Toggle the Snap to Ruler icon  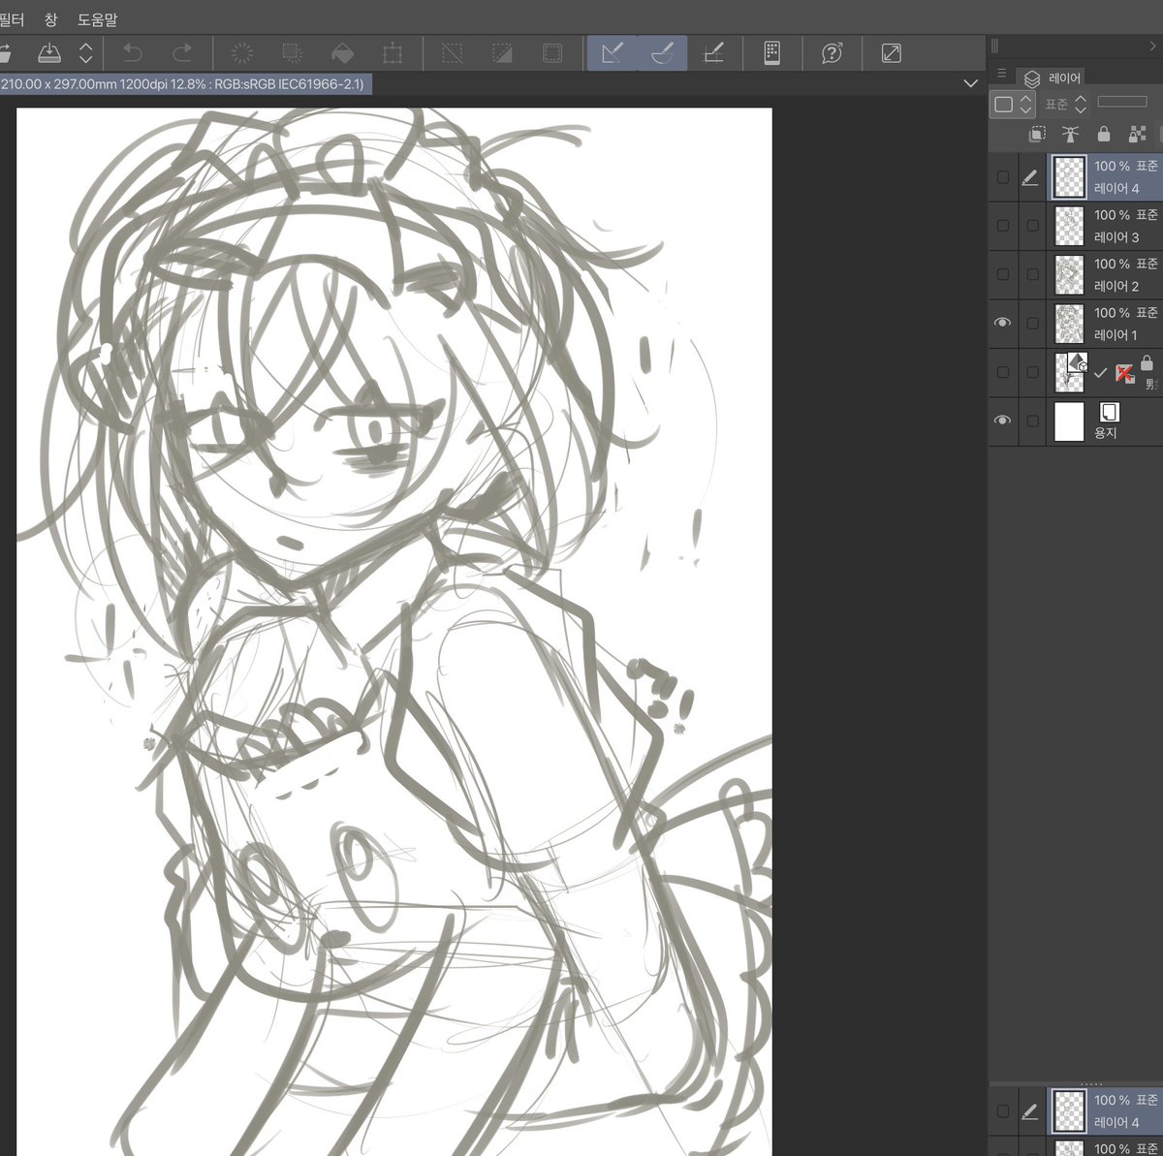click(612, 53)
